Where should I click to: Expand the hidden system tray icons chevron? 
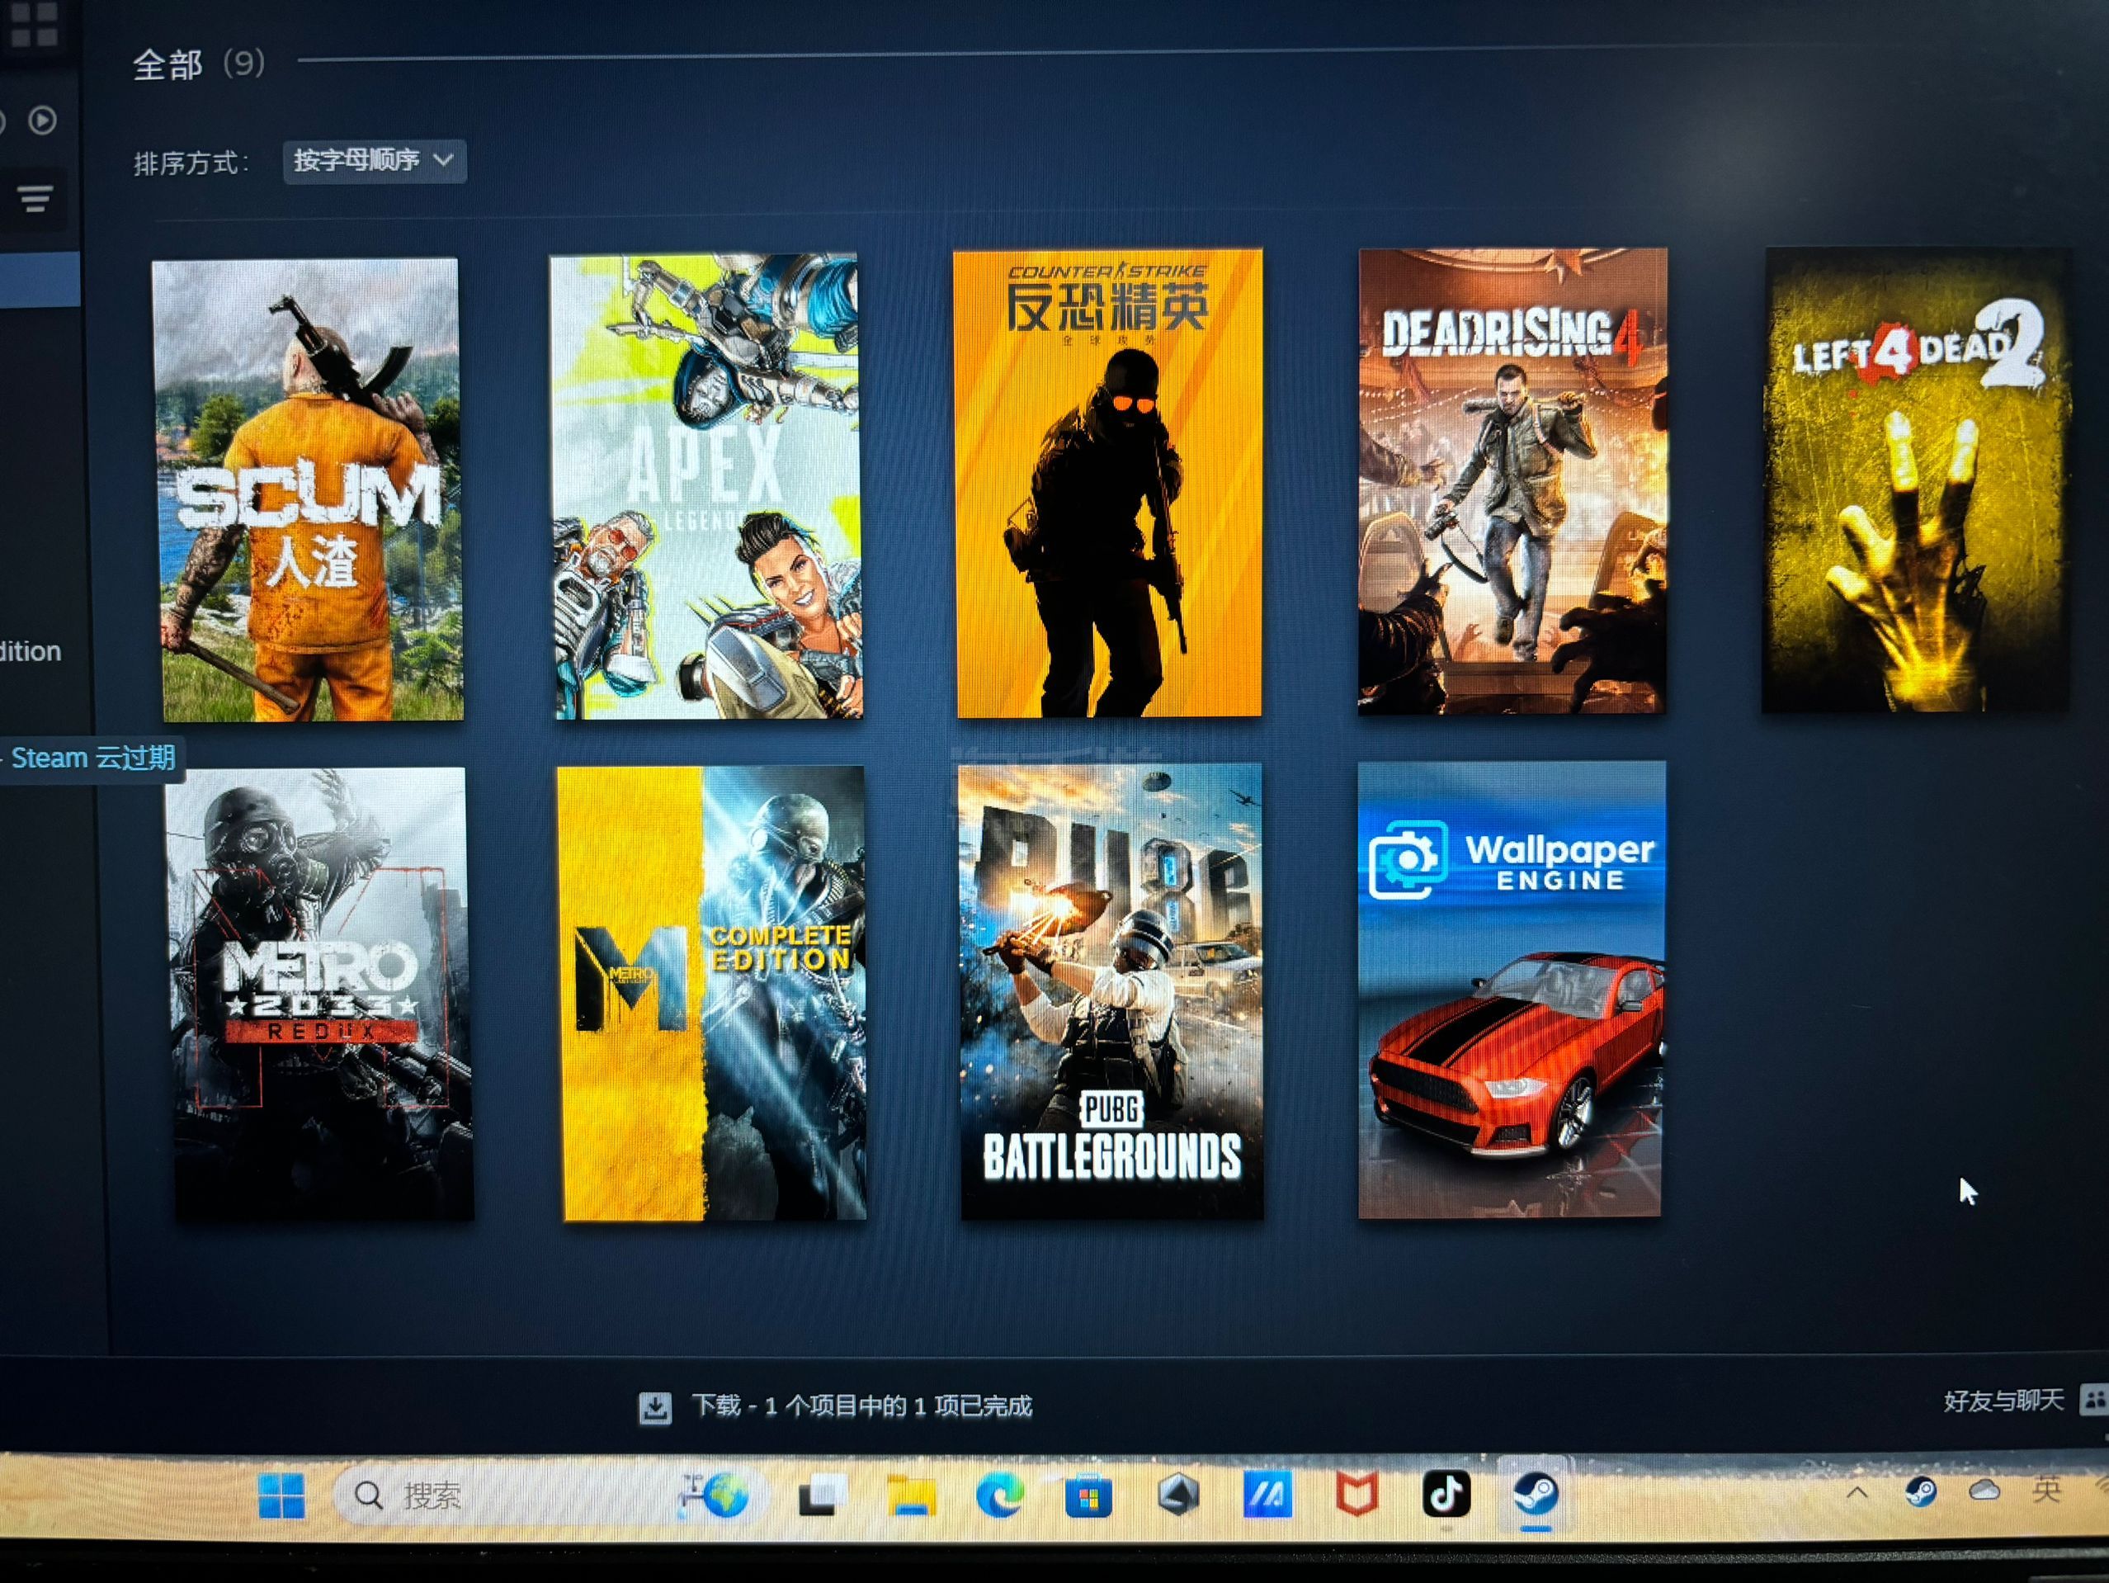pos(1857,1492)
